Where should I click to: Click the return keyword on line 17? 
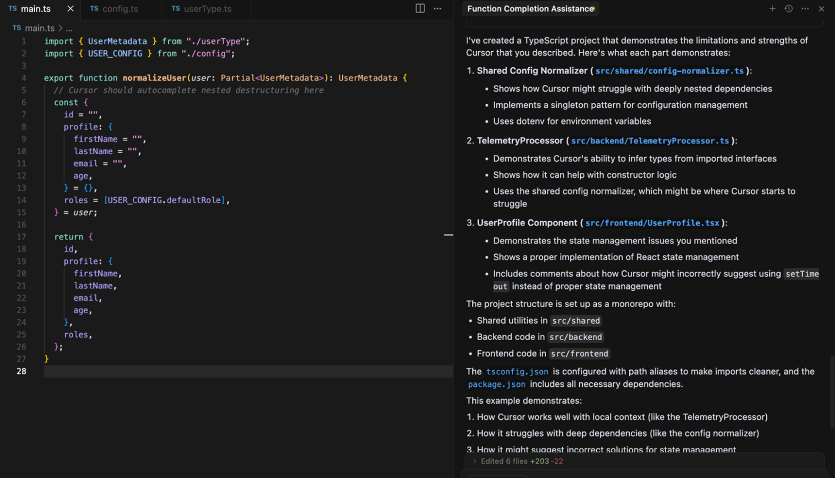[68, 237]
